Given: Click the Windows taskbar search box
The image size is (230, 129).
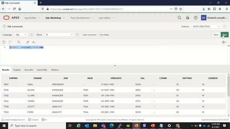Looking at the screenshot, I should click(37, 126).
